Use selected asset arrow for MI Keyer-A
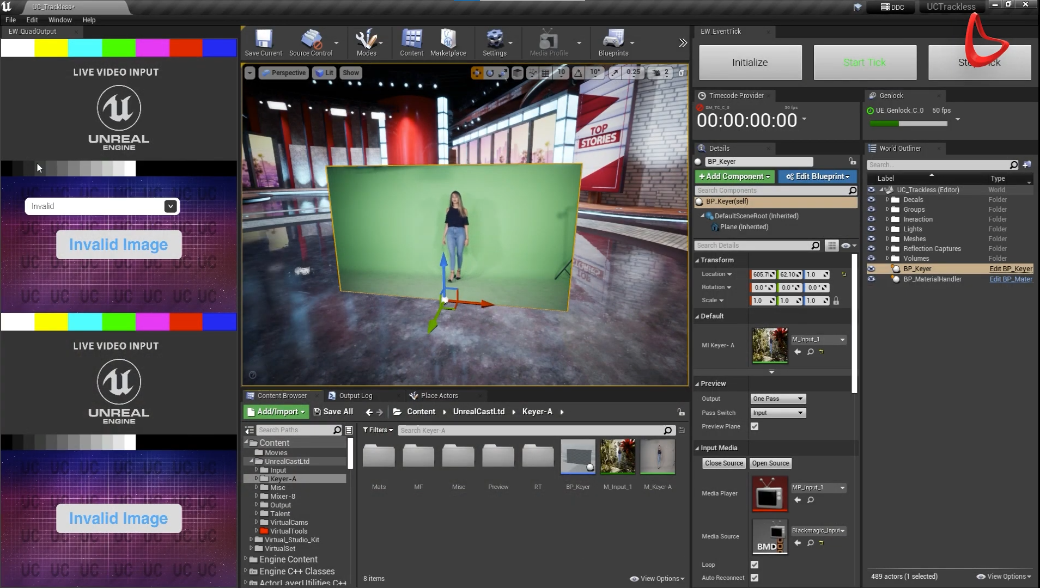This screenshot has height=588, width=1040. (x=798, y=352)
